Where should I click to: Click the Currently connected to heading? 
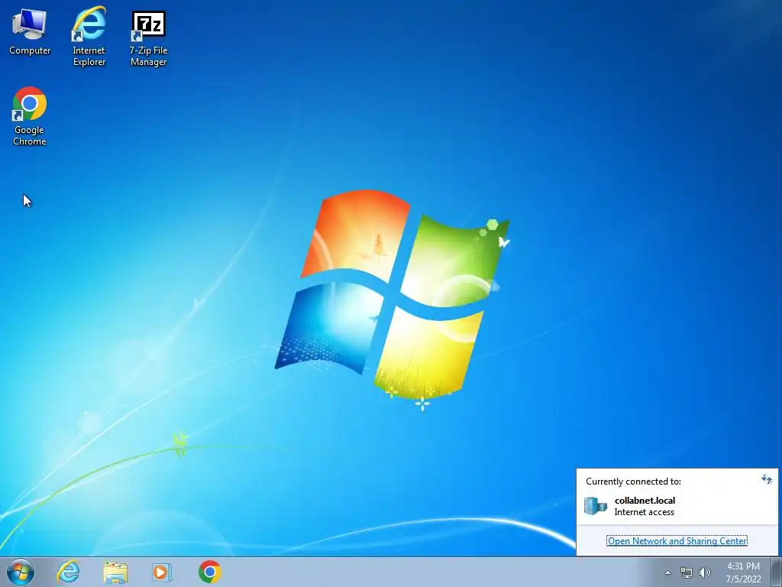coord(633,482)
